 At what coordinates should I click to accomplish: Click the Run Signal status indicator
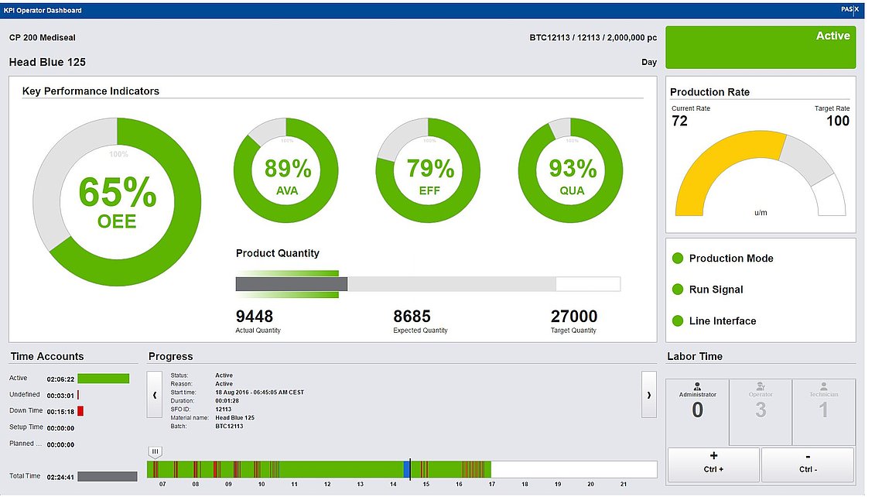[x=679, y=290]
